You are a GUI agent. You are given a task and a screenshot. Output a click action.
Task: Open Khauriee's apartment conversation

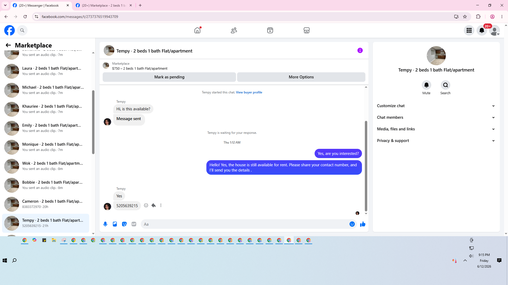46,109
